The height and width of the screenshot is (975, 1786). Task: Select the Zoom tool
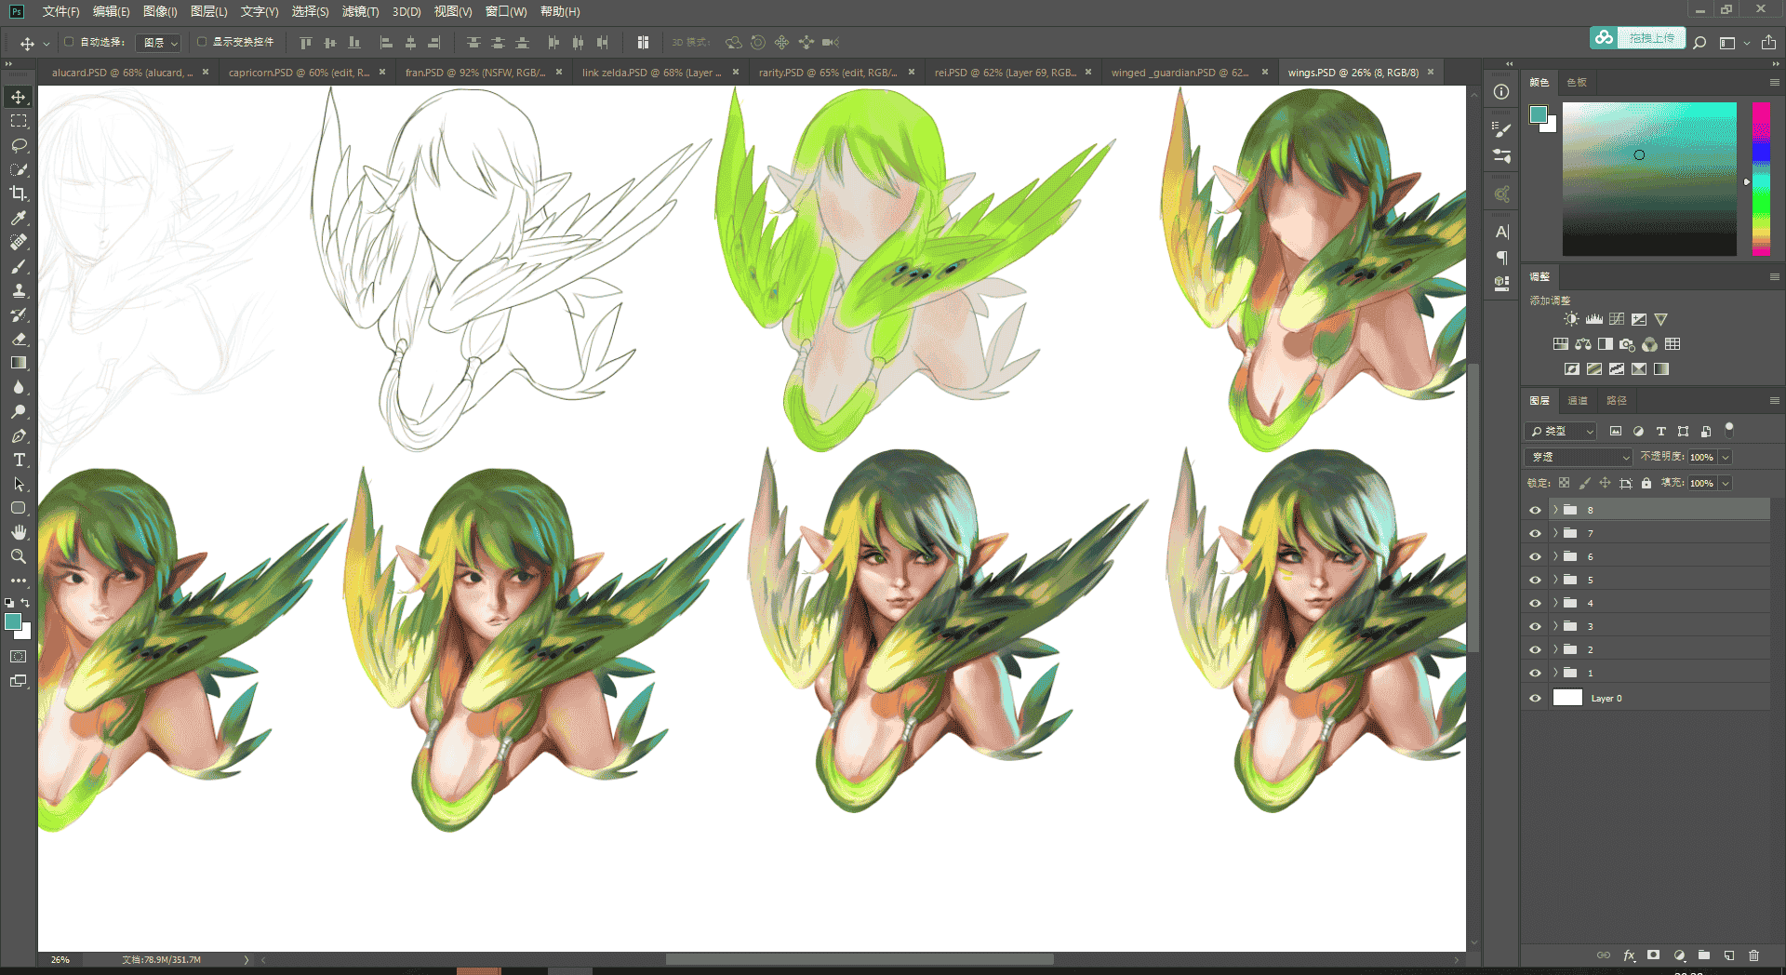click(19, 556)
